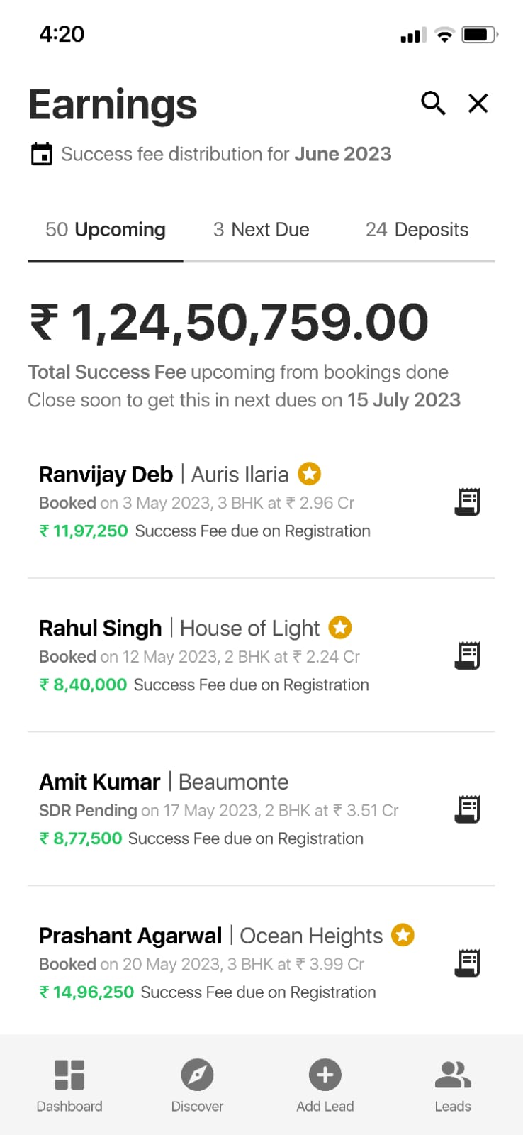
Task: View receipt icon for Prashant Agarwal booking
Action: (x=467, y=963)
